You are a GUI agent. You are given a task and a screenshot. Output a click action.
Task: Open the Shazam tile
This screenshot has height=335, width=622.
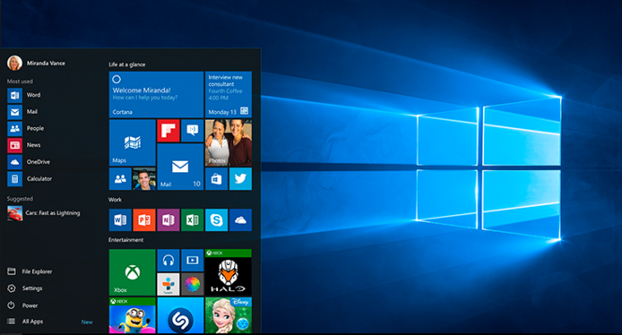click(x=180, y=315)
